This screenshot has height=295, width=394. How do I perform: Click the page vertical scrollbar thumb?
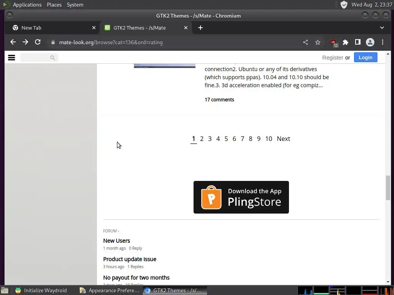click(388, 187)
